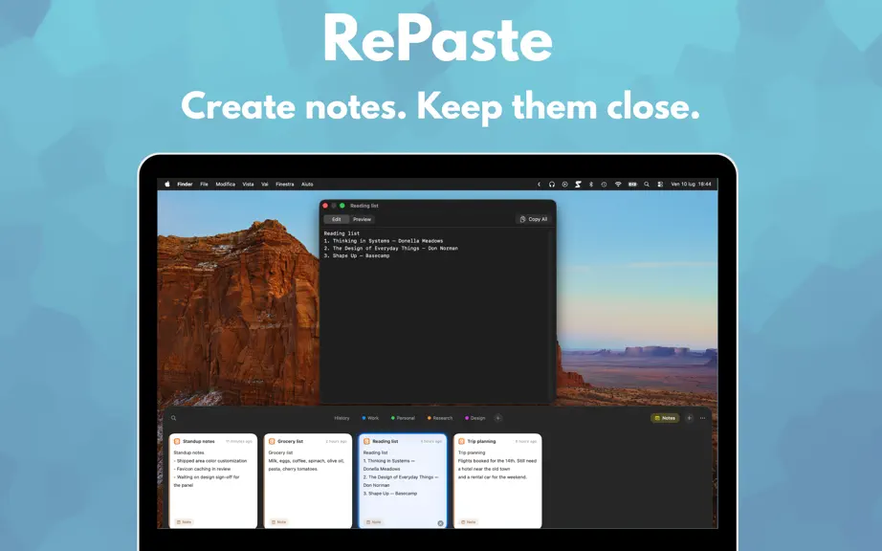This screenshot has height=551, width=882.
Task: Click the orange icon on Standup notes card
Action: tap(177, 441)
